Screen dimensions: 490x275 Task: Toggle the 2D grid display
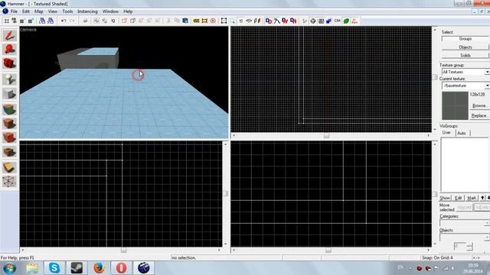click(x=6, y=21)
